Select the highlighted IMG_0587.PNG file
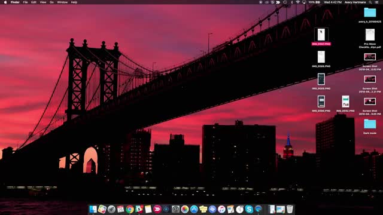This screenshot has width=383, height=215. click(x=321, y=37)
